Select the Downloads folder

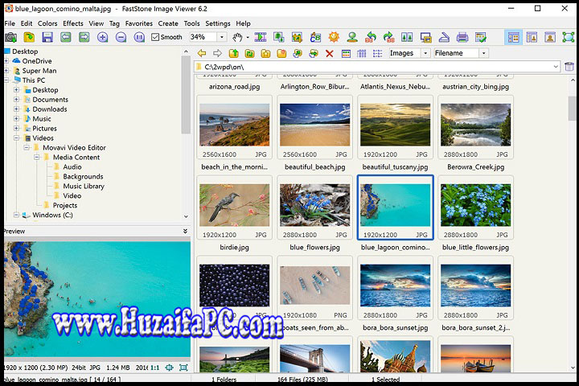point(50,109)
